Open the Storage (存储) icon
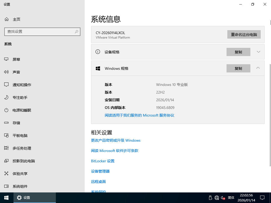This screenshot has height=203, width=271. (7, 123)
